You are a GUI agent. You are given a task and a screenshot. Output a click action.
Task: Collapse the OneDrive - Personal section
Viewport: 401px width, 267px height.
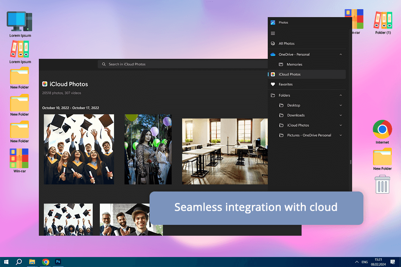click(341, 54)
